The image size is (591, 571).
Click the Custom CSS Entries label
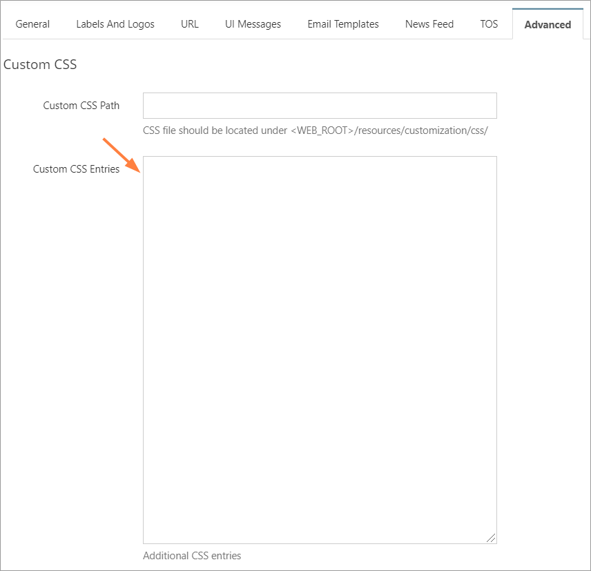point(76,168)
